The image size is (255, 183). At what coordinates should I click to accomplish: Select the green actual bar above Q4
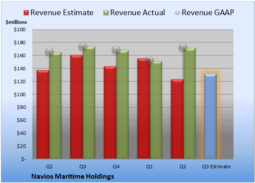click(x=122, y=105)
